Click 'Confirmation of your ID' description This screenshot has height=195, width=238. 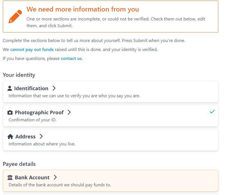[33, 120]
